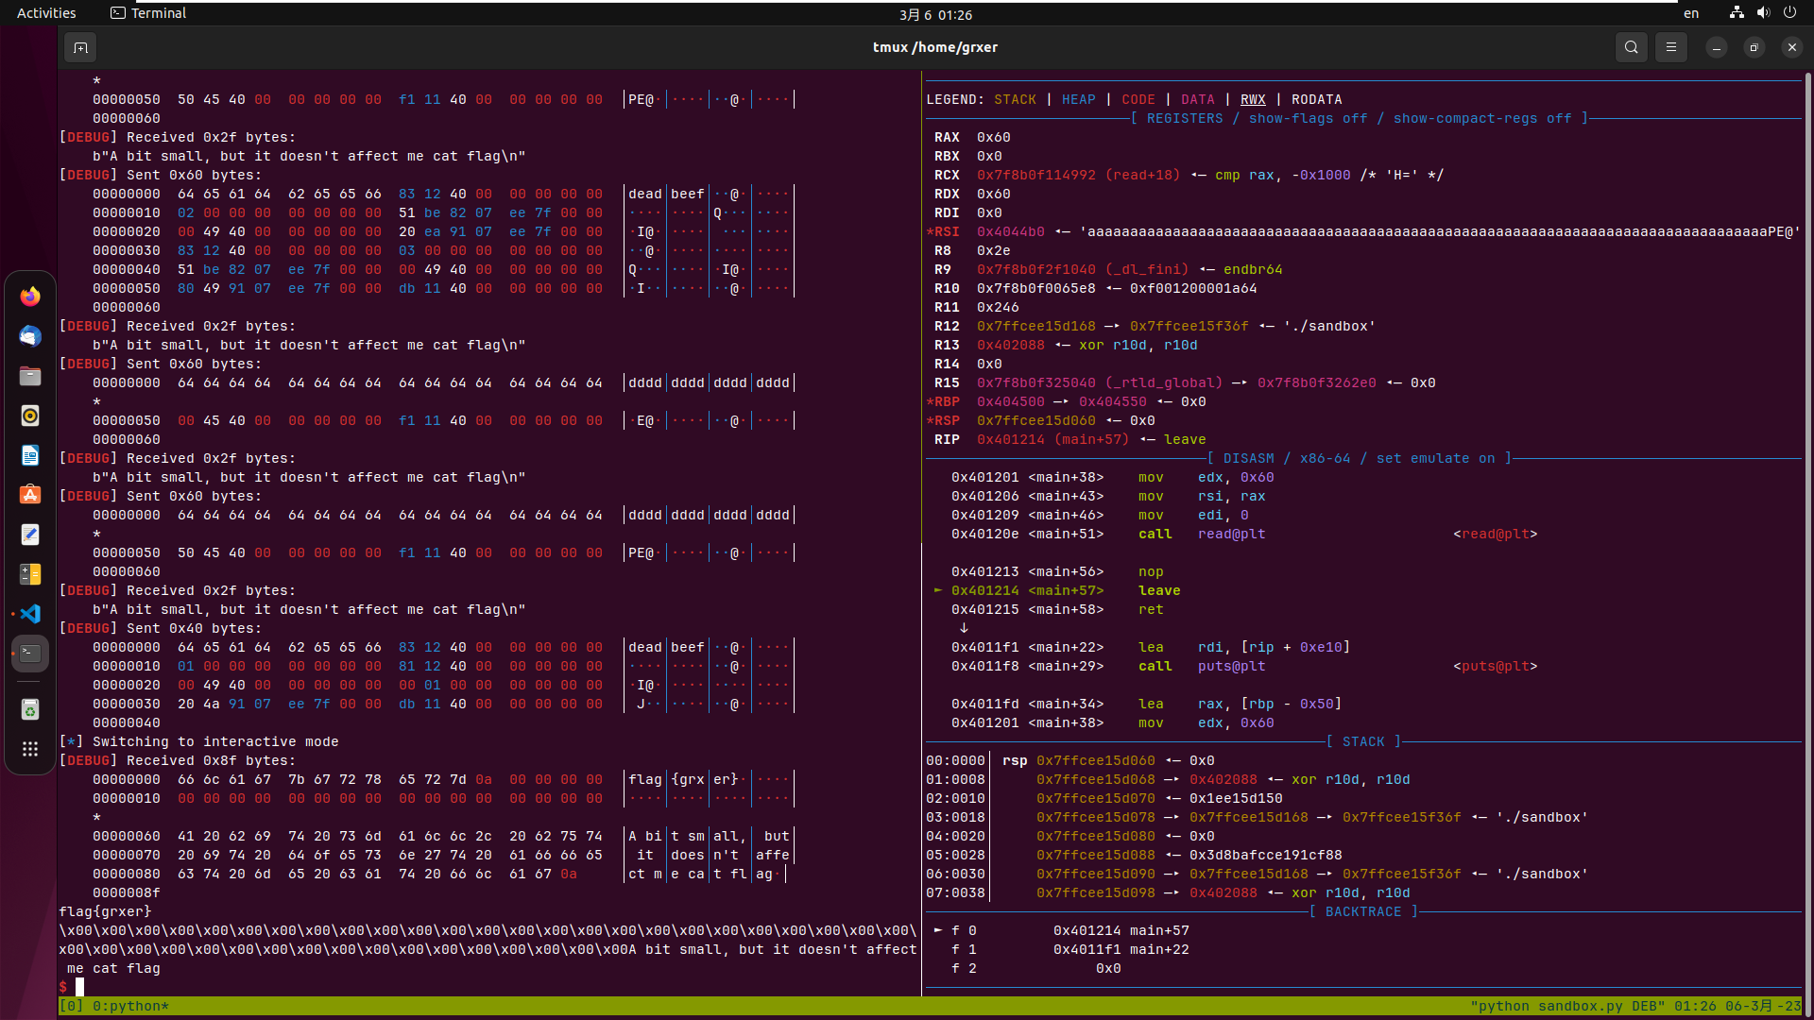Viewport: 1814px width, 1020px height.
Task: Click the RBP register value 0x404500
Action: [x=1010, y=401]
